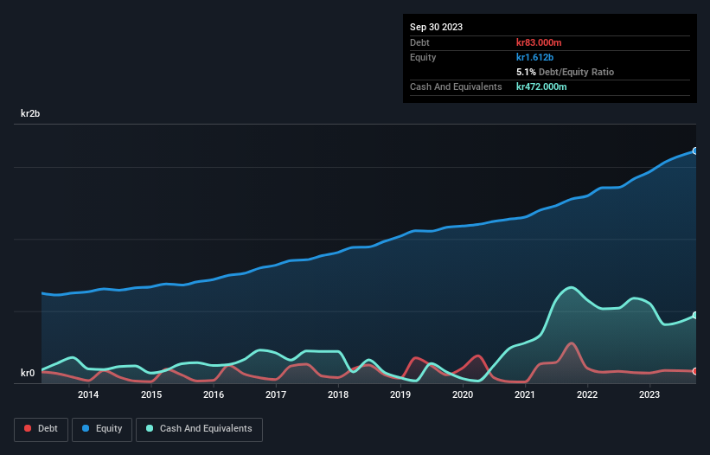Screen dimensions: 710x455
Task: Click the teal Cash endpoint marker
Action: [695, 316]
